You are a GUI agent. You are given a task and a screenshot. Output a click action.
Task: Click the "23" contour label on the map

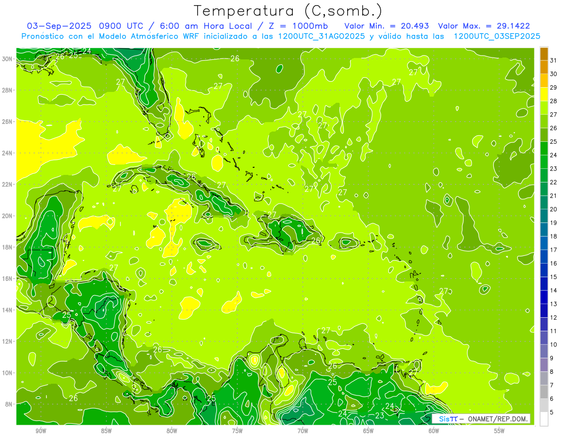[380, 415]
